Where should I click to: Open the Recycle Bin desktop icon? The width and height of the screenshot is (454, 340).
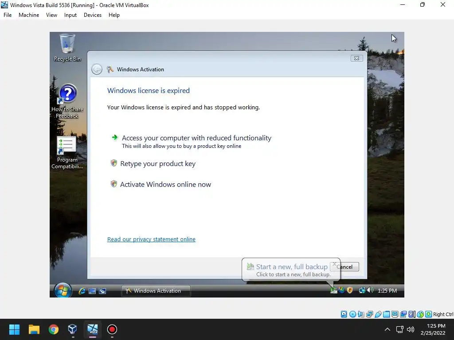(x=67, y=48)
